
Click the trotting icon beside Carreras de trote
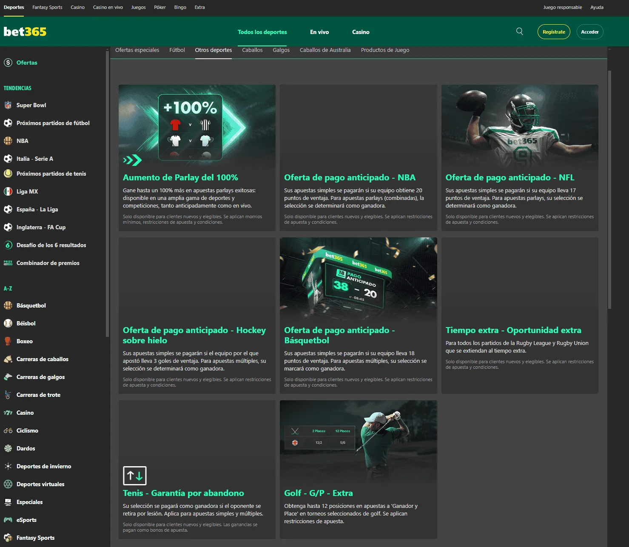(8, 395)
